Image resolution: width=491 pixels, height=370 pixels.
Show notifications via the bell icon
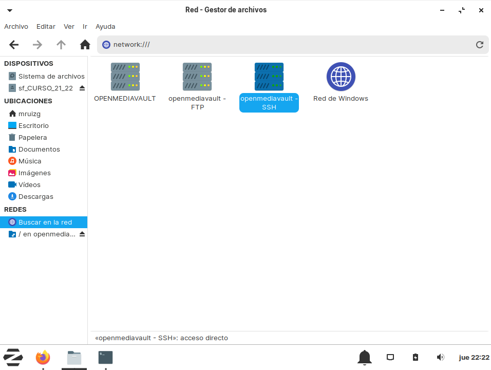[x=365, y=357]
